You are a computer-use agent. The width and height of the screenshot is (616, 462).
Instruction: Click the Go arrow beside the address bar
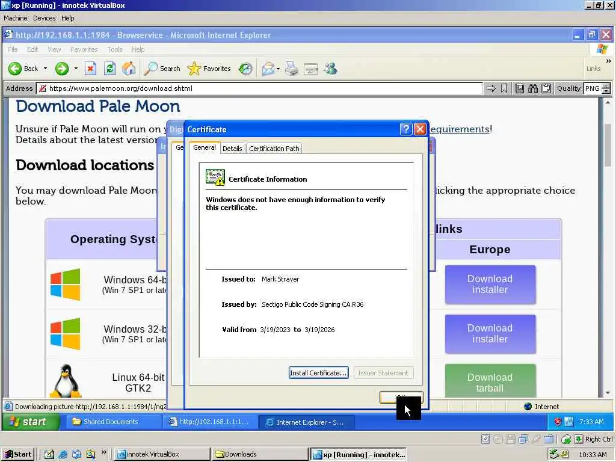coord(491,88)
